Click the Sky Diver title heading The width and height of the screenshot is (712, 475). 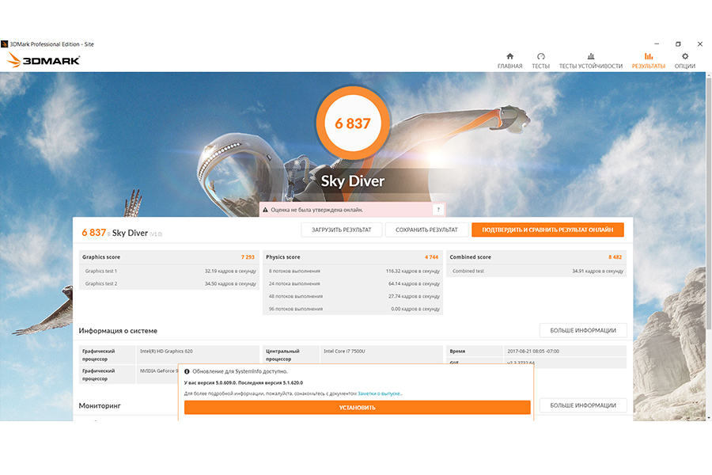(x=353, y=181)
